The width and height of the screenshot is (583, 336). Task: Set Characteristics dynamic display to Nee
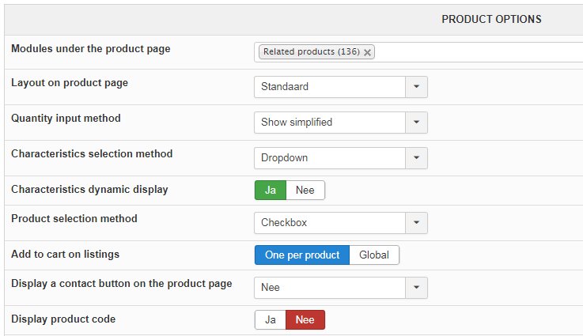[305, 191]
